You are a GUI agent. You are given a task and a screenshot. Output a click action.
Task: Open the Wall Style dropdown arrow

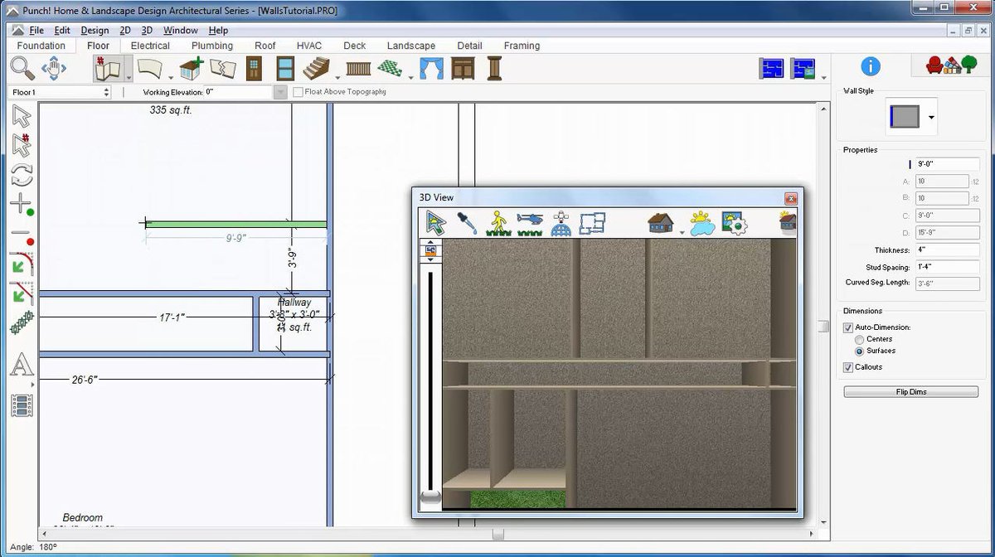click(931, 118)
